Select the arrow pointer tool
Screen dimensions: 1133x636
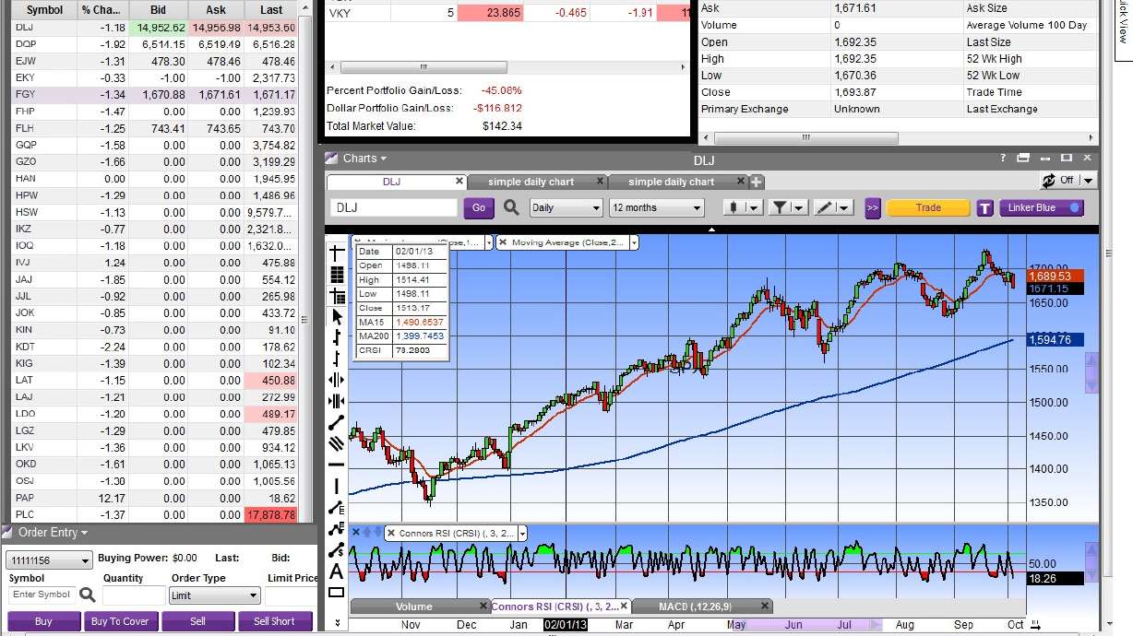(x=336, y=317)
